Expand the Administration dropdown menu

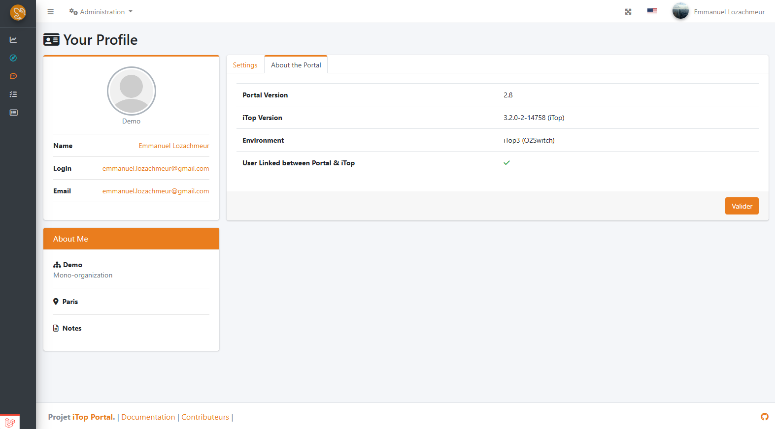coord(101,12)
